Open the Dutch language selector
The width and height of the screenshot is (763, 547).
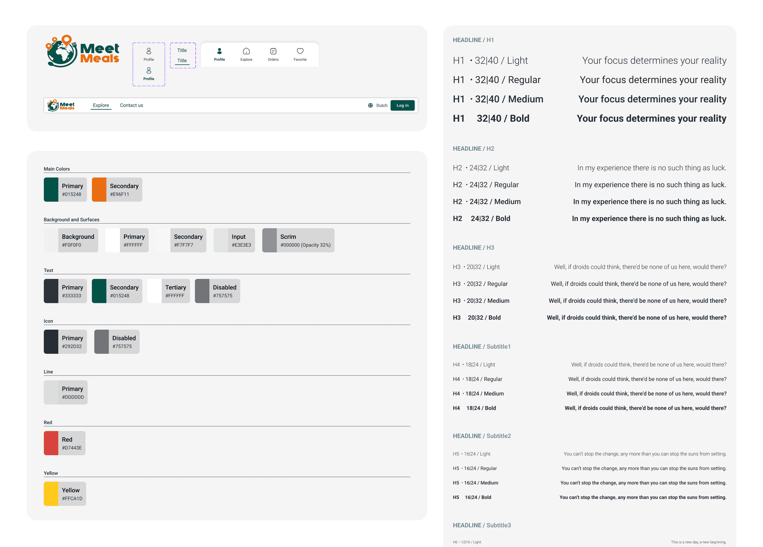coord(381,105)
